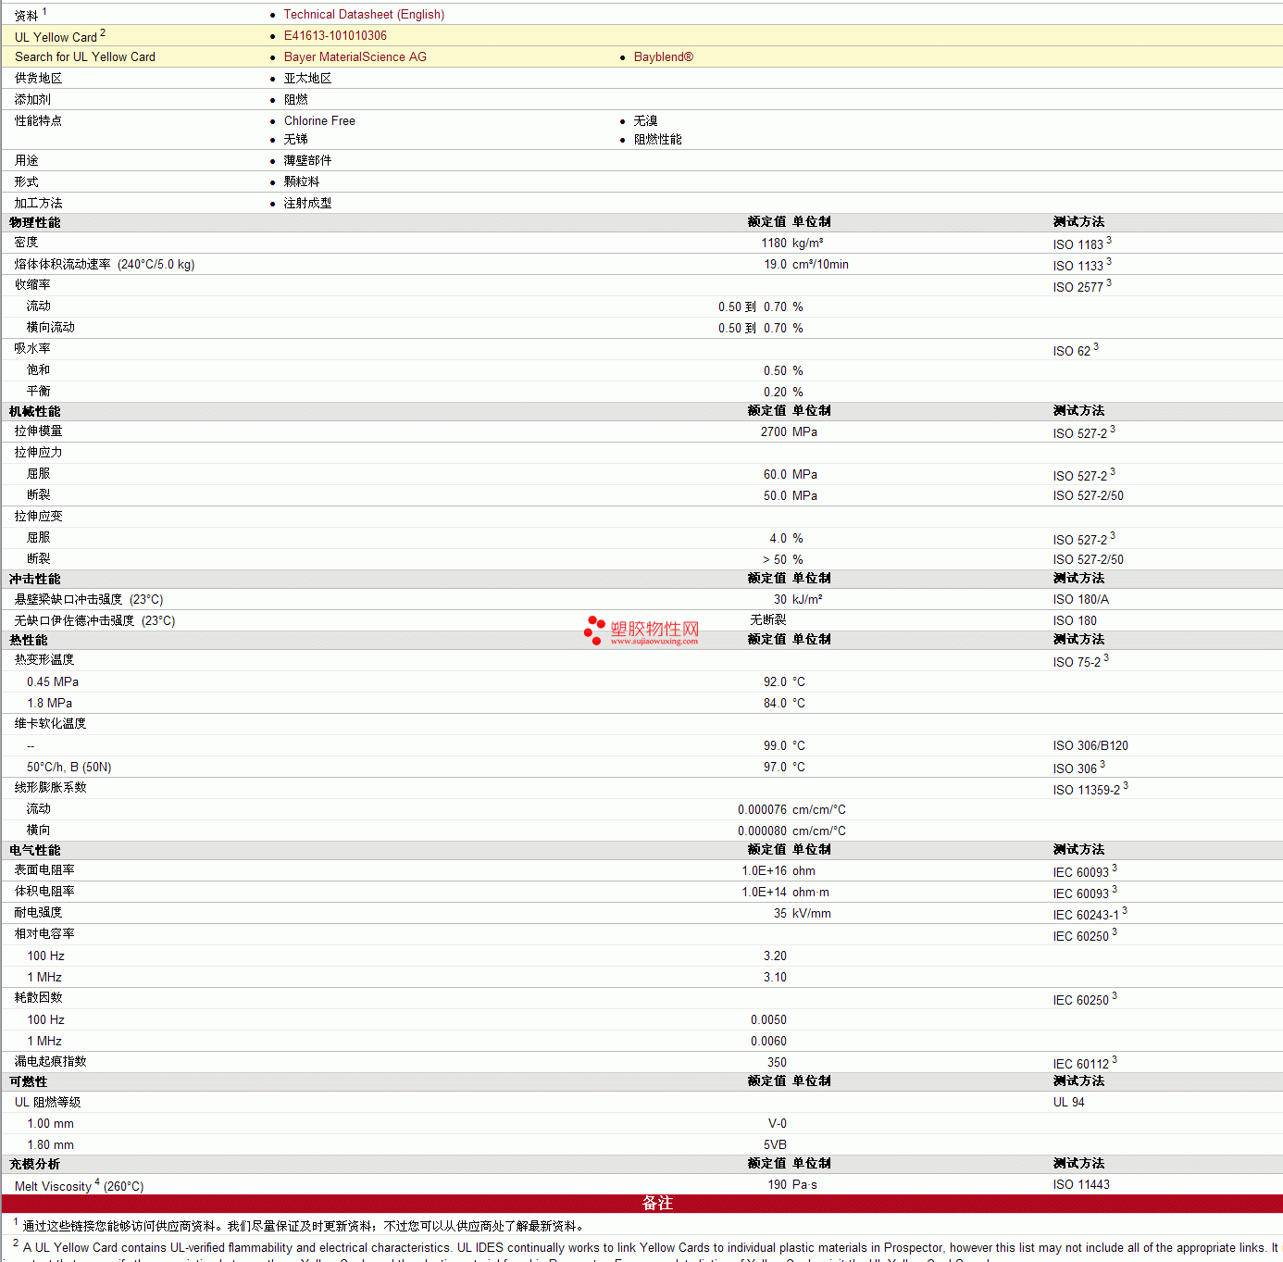Screen dimensions: 1283x1262
Task: Click the '拉伸应变' row label
Action: point(38,517)
